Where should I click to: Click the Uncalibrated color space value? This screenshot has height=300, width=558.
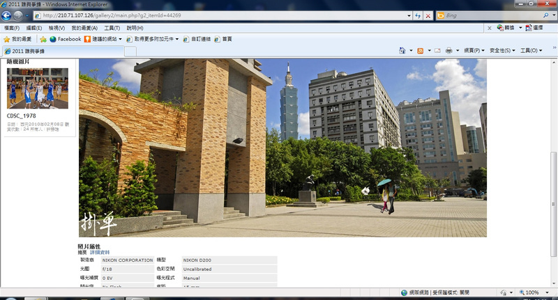coord(229,269)
